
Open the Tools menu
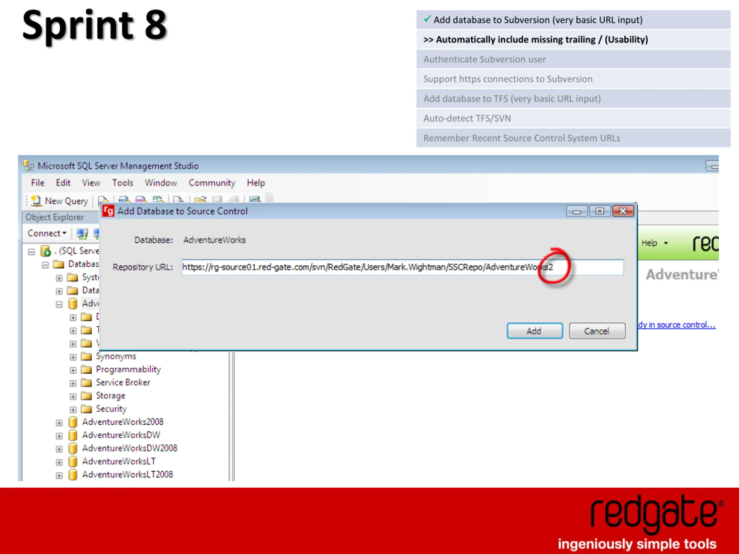123,183
